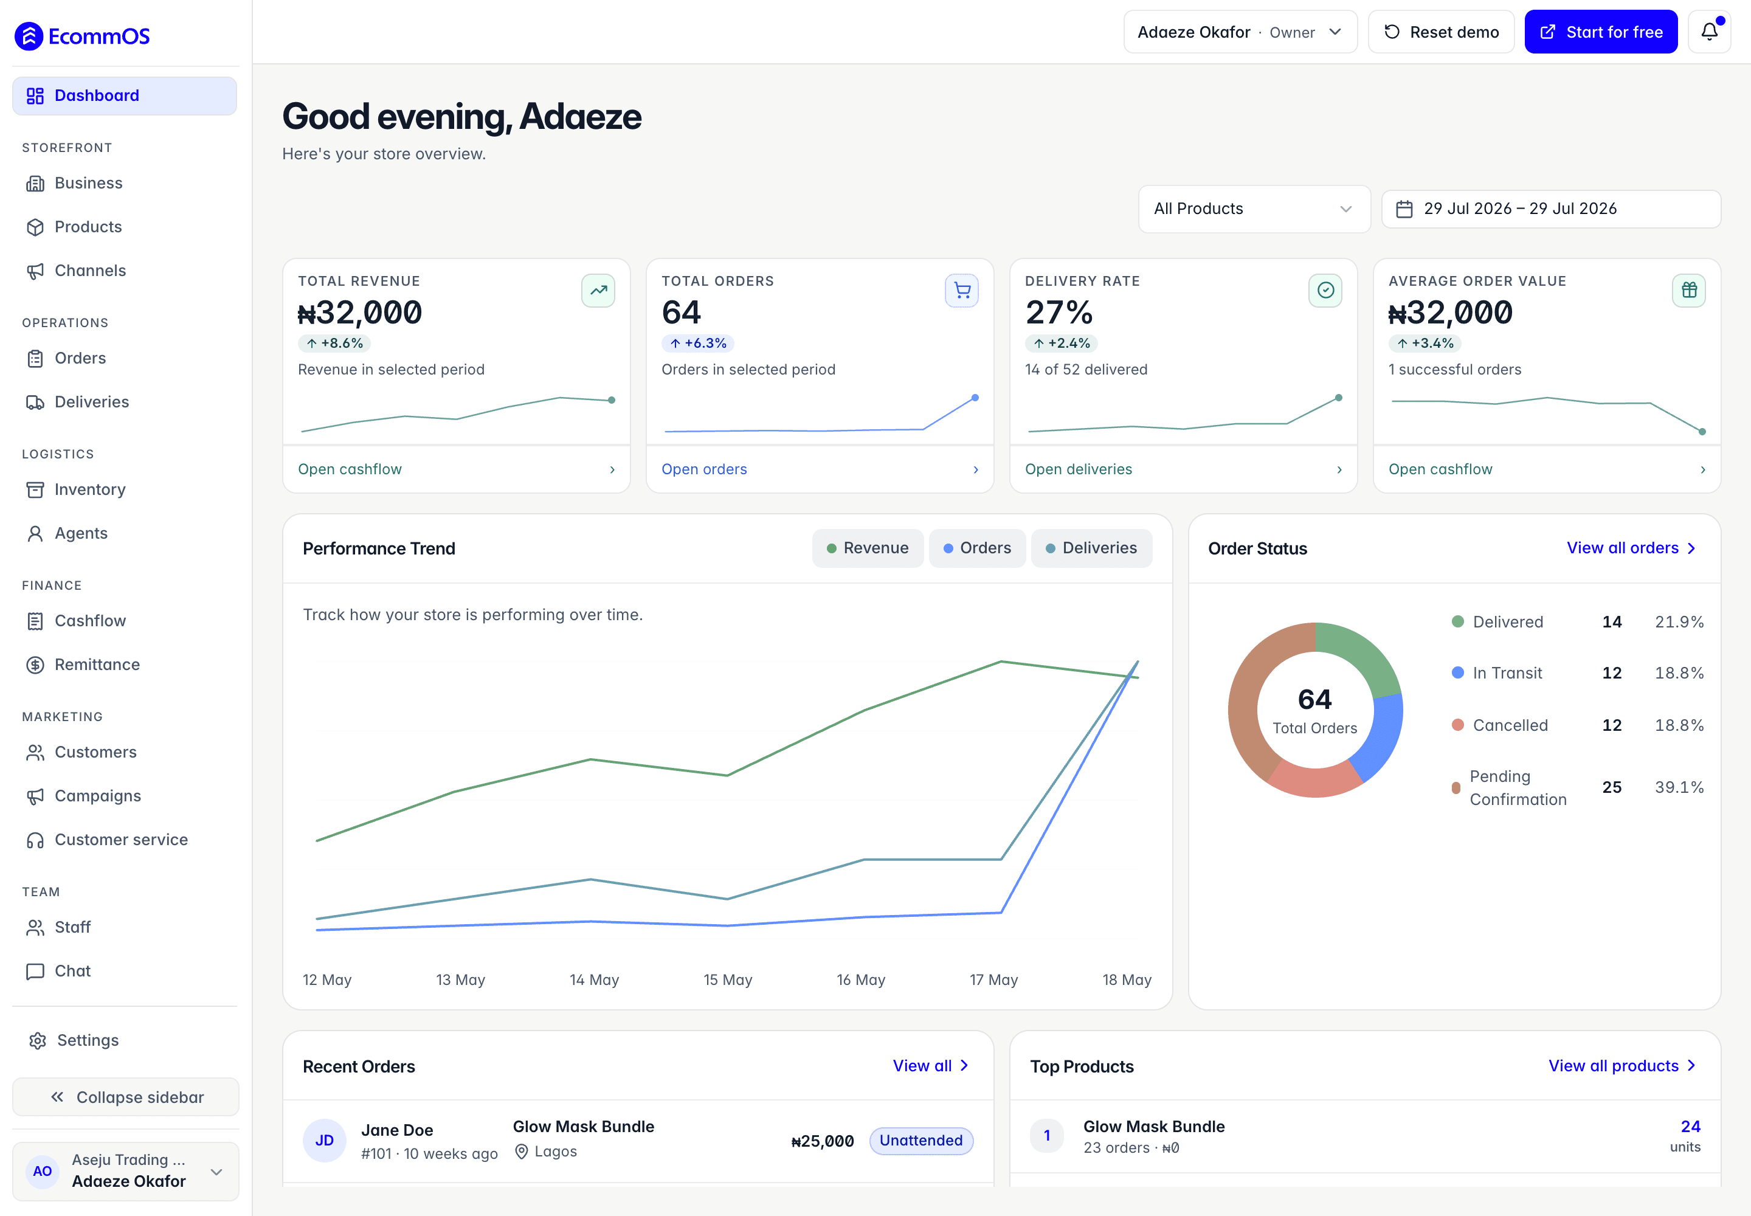Viewport: 1751px width, 1216px height.
Task: Open Inventory in the sidebar
Action: [x=124, y=490]
